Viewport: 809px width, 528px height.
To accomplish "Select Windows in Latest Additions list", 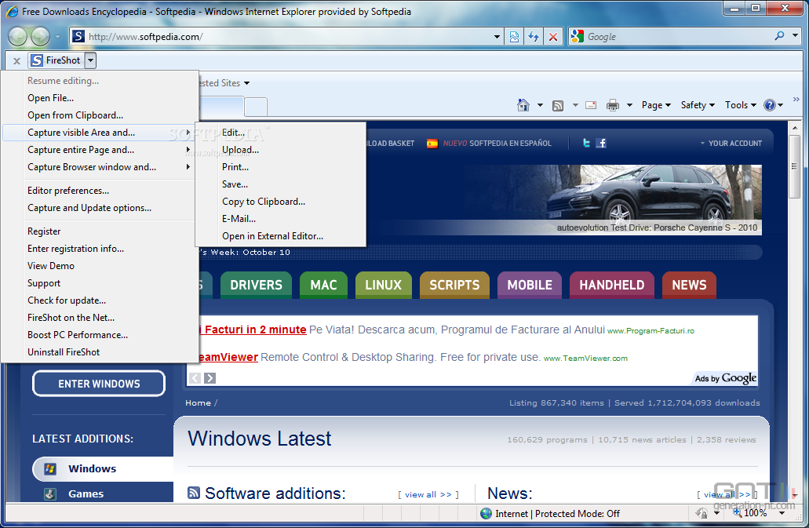I will coord(103,468).
